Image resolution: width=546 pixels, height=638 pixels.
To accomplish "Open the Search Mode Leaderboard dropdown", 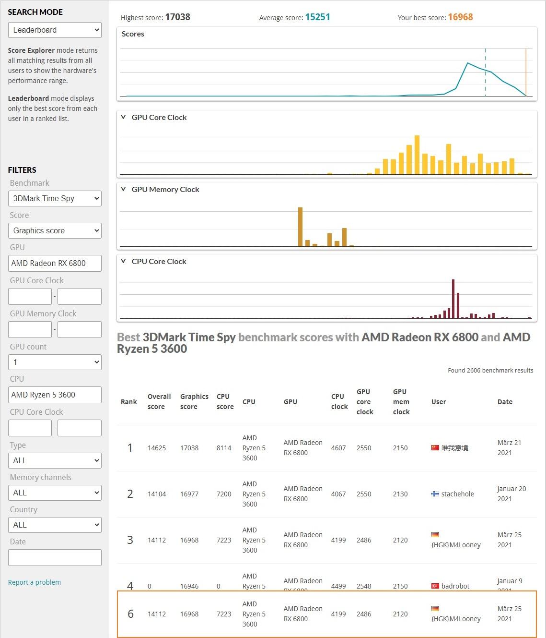I will pos(55,30).
